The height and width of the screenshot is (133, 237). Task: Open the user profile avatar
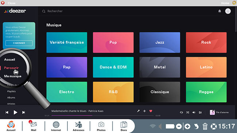point(228,11)
